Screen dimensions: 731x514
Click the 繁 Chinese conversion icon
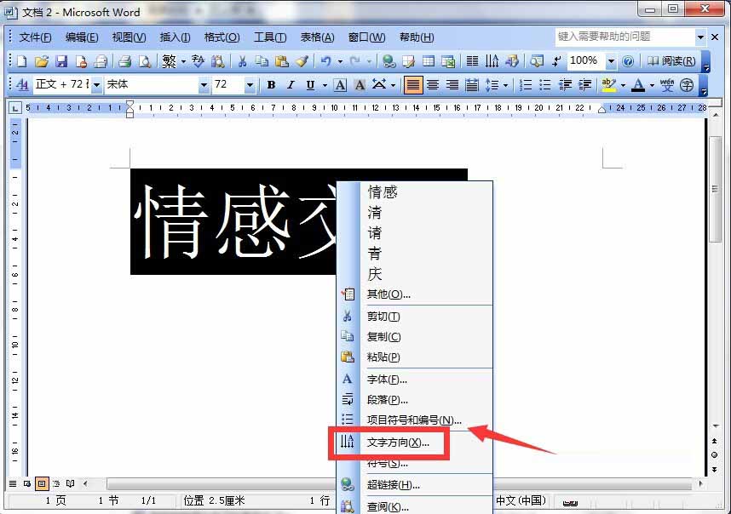click(170, 61)
